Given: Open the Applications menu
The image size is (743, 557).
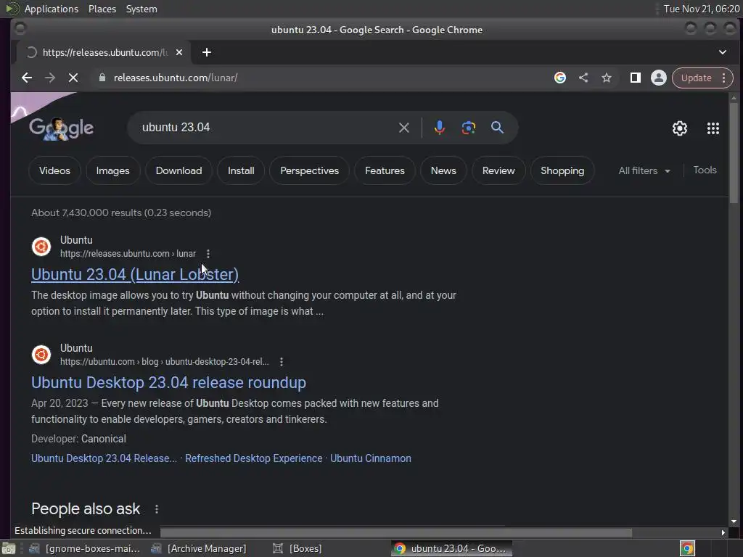Looking at the screenshot, I should point(52,9).
